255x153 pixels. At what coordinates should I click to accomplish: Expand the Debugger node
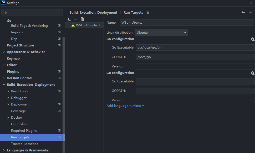pyautogui.click(x=8, y=98)
